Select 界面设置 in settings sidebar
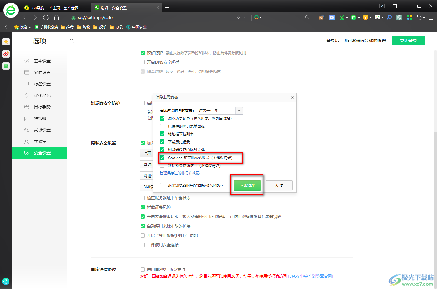 pyautogui.click(x=39, y=72)
